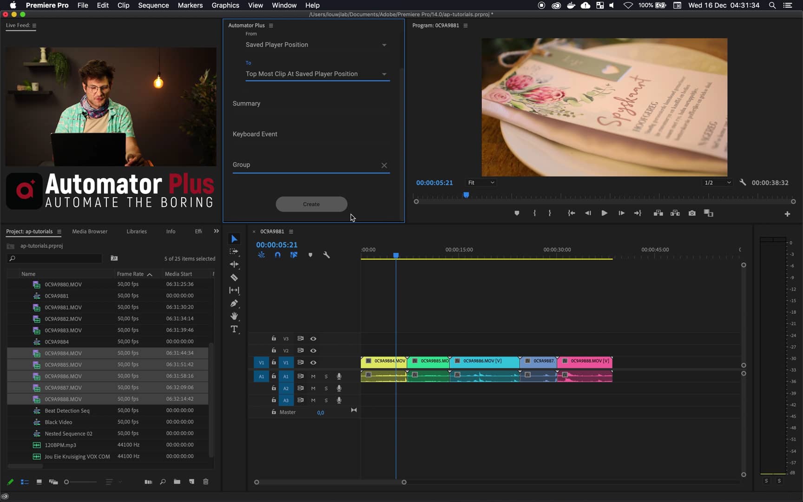This screenshot has height=502, width=803.
Task: Click the Export Frame camera icon
Action: [x=692, y=213]
